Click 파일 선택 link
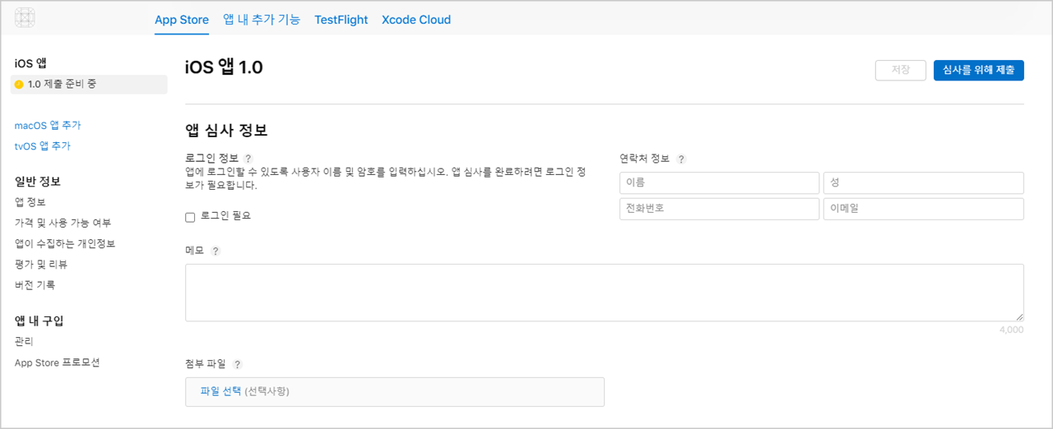Screen dimensions: 1053x429 [221, 391]
